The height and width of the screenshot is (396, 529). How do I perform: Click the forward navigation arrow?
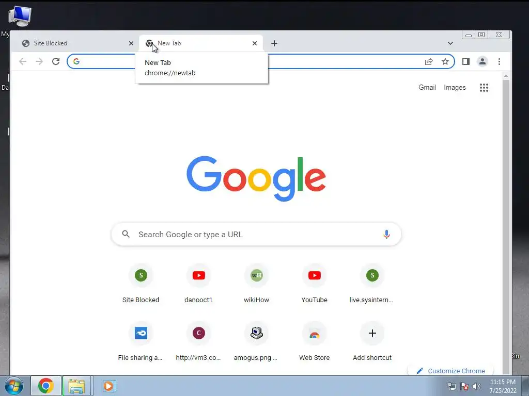point(39,61)
